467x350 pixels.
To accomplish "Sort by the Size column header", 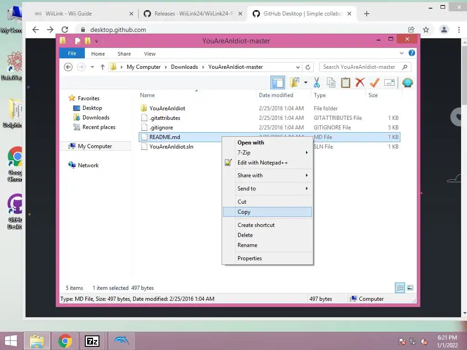I will pyautogui.click(x=373, y=95).
